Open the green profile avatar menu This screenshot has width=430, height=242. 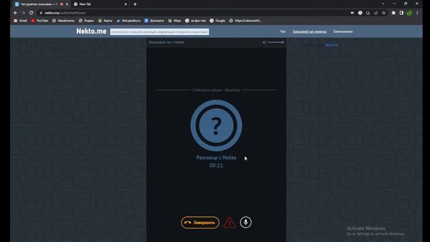coord(409,13)
